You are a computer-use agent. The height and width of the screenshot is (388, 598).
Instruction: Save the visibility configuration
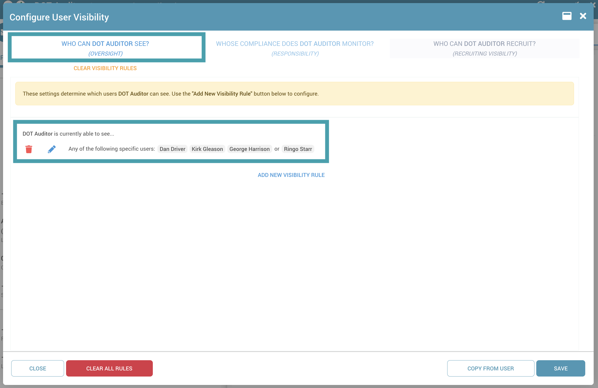click(x=560, y=368)
